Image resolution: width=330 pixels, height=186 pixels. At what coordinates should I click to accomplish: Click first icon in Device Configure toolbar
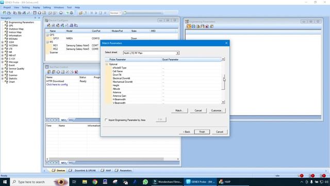point(48,25)
